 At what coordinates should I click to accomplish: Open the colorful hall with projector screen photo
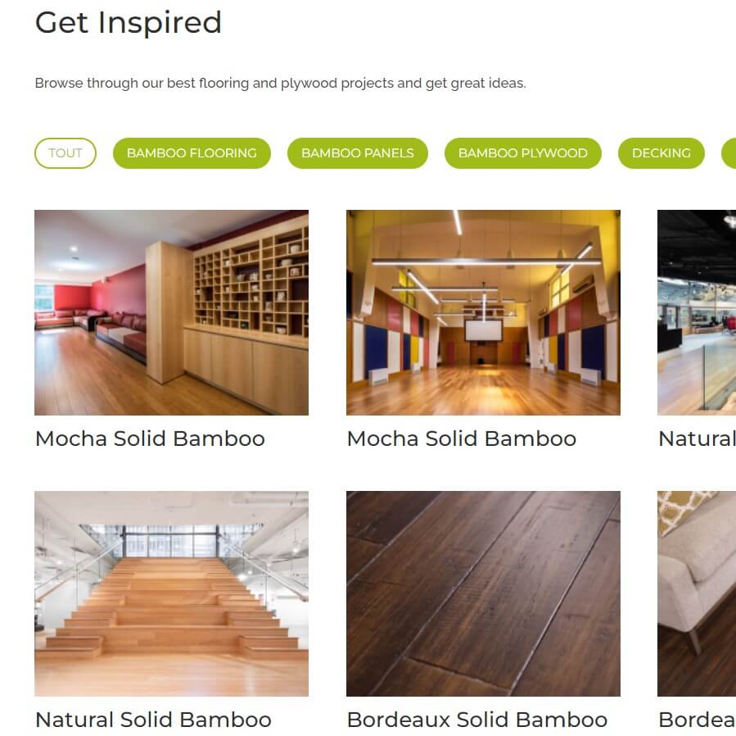tap(483, 312)
